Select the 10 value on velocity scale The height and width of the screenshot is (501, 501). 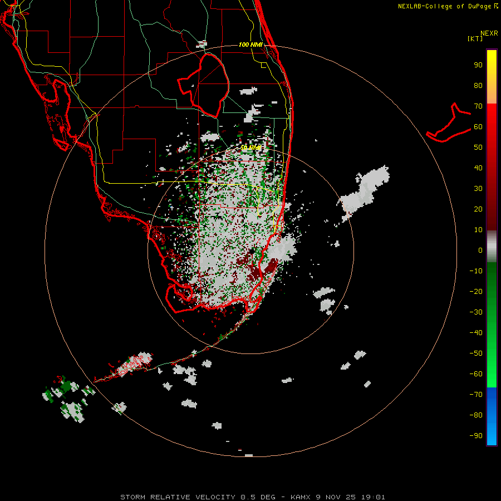[478, 230]
